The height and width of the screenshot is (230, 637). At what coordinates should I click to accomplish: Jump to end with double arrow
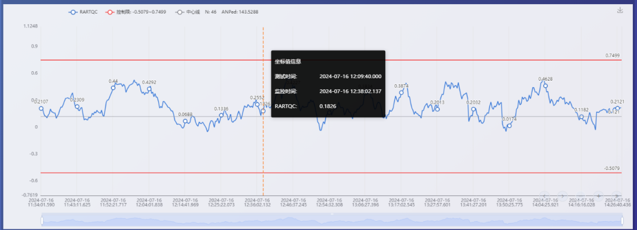[x=617, y=196]
